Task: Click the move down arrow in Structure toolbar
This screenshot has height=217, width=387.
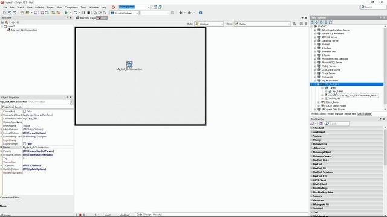Action: pyautogui.click(x=18, y=22)
